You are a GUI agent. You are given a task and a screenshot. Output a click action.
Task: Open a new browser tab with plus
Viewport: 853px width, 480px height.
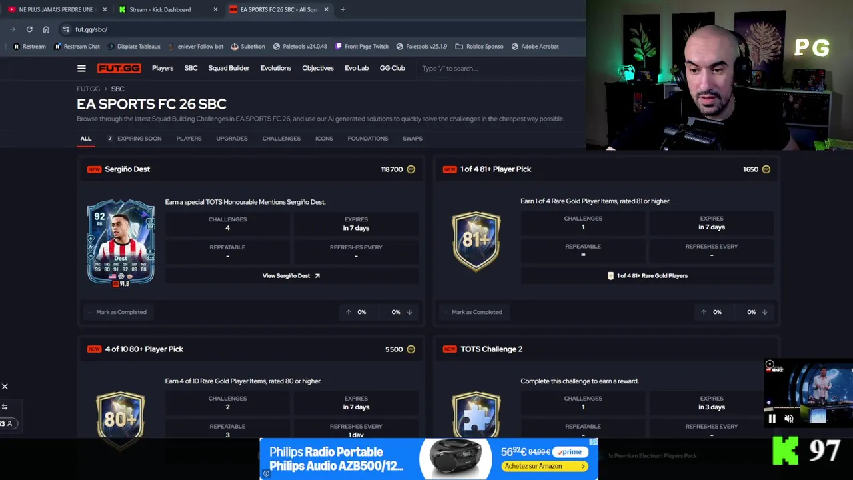[343, 9]
